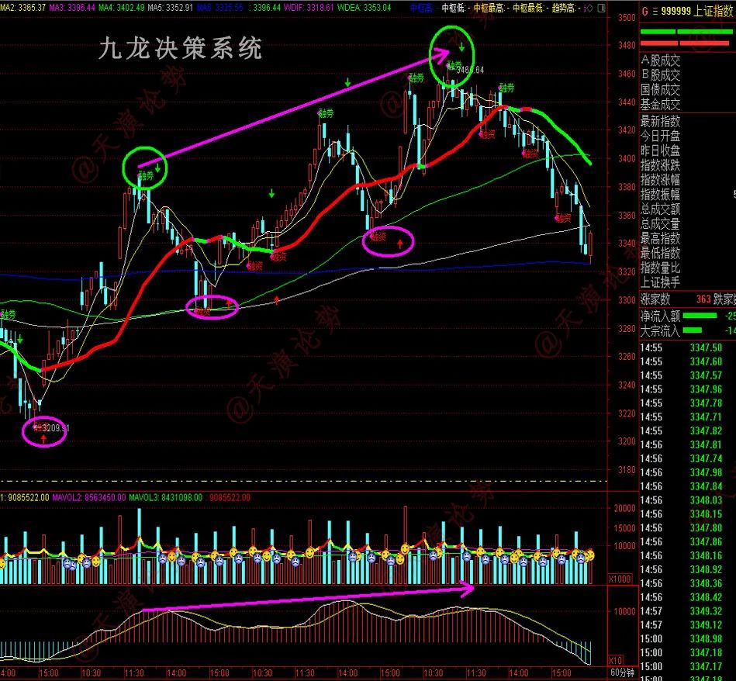Click the 涨家数 count 363
Viewport: 736px width, 681px height.
703,299
